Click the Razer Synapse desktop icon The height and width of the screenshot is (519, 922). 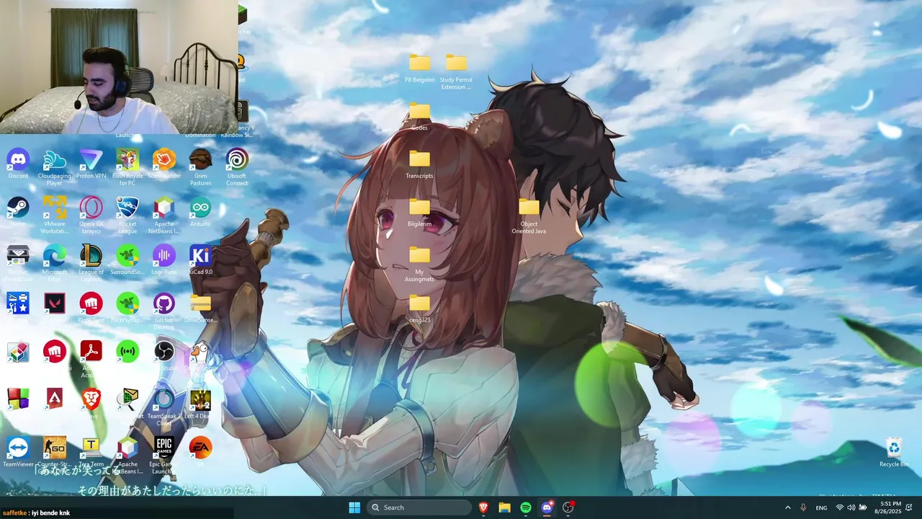coord(127,306)
